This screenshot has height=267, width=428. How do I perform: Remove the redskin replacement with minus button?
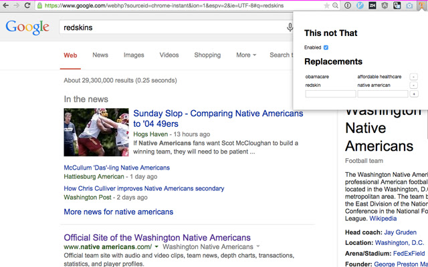413,85
